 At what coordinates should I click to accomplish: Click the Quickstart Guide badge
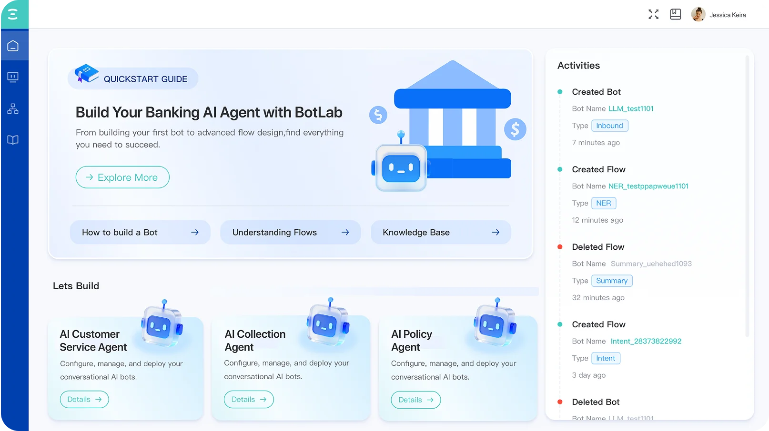tap(133, 78)
